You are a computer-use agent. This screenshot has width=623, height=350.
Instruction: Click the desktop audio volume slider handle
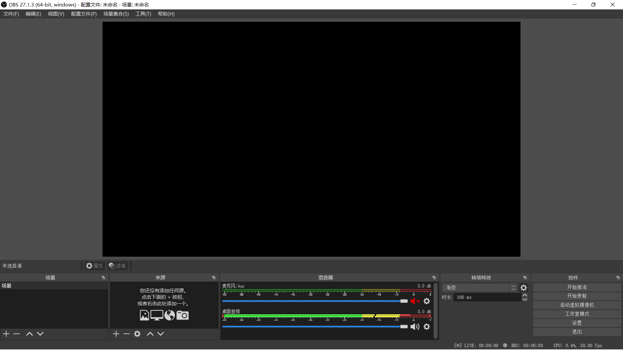(x=404, y=327)
